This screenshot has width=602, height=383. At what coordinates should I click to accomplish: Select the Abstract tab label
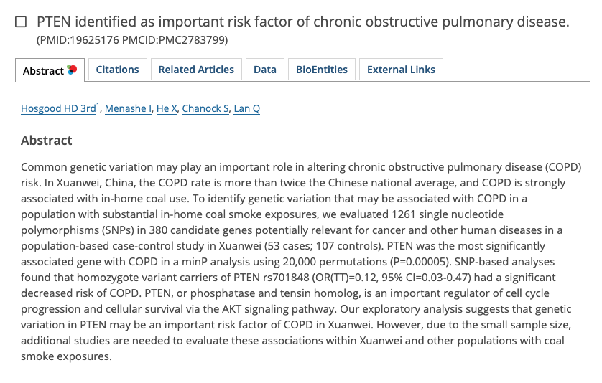[43, 71]
